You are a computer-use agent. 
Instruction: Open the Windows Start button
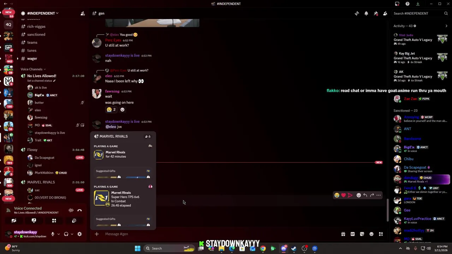click(137, 248)
